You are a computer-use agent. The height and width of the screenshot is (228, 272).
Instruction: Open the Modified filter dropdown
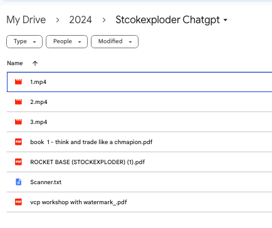[x=115, y=41]
